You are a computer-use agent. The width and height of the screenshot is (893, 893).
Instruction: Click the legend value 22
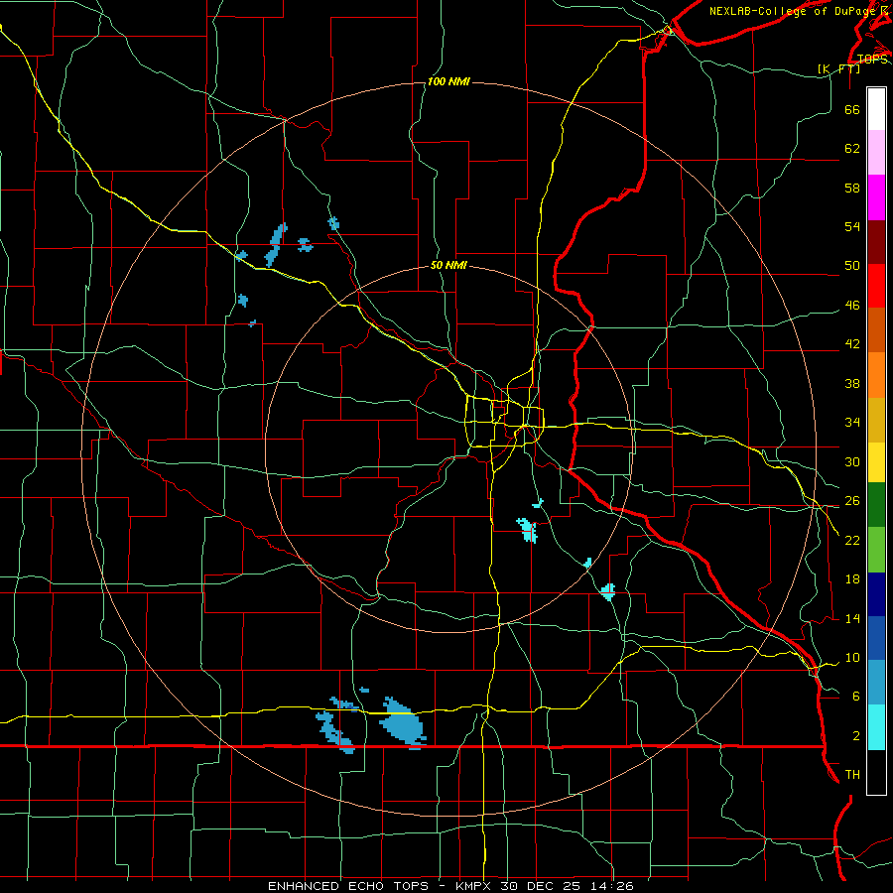(852, 541)
